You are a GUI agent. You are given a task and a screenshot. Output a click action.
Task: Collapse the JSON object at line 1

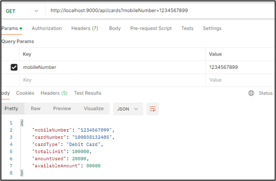coord(22,123)
